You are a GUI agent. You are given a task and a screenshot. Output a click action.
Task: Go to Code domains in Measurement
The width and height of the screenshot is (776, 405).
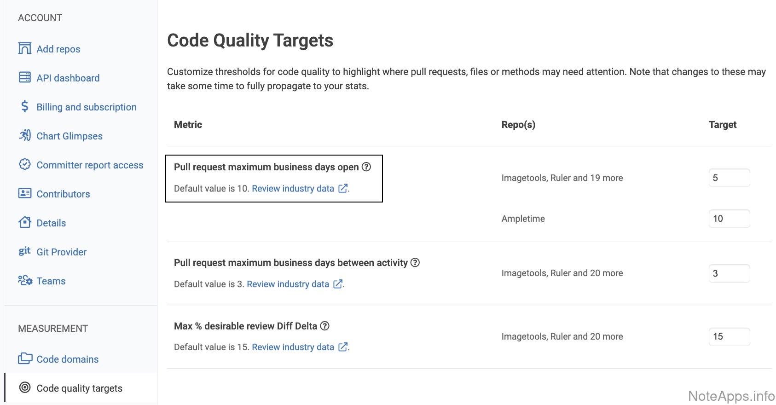click(x=67, y=359)
